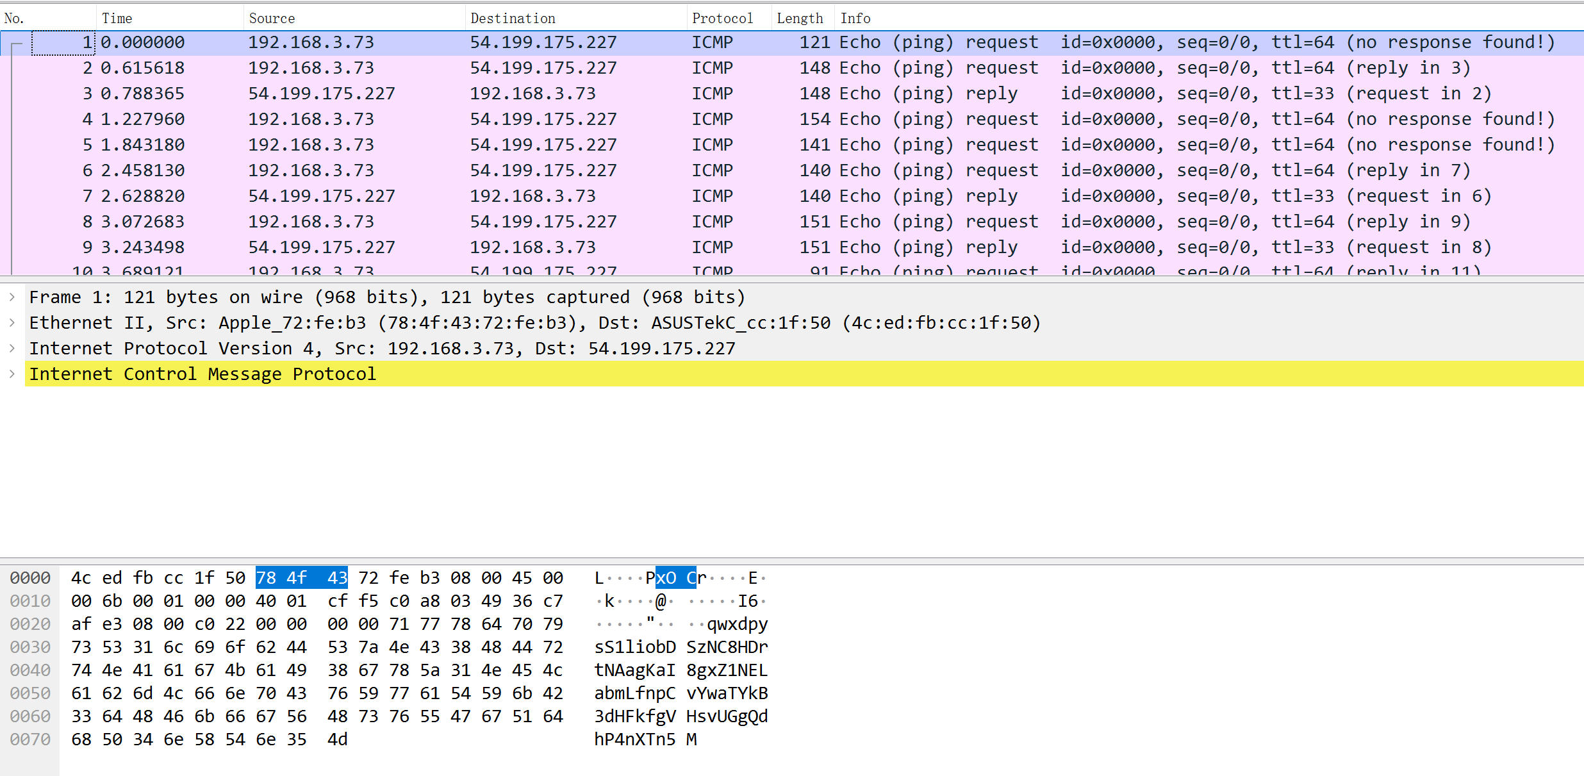Click the Info column header
Image resolution: width=1584 pixels, height=776 pixels.
pos(856,17)
